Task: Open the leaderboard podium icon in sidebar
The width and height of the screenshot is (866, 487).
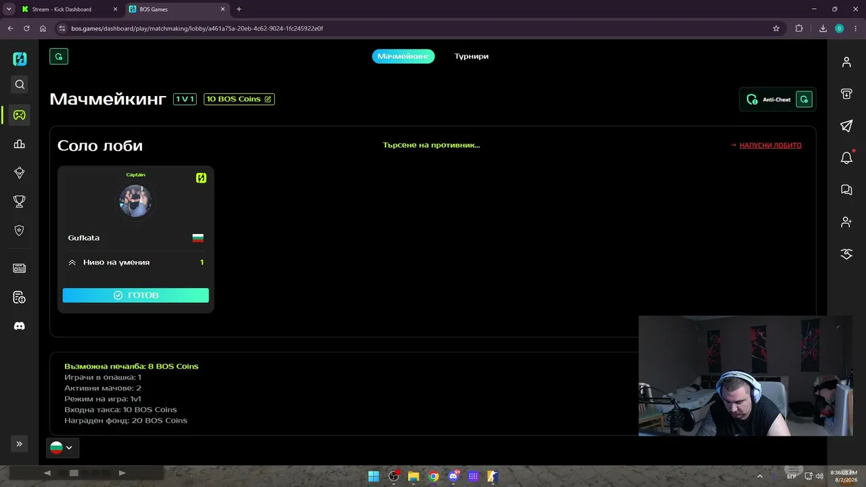Action: 20,143
